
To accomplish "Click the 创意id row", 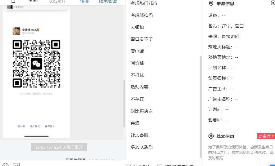I will tap(218, 120).
